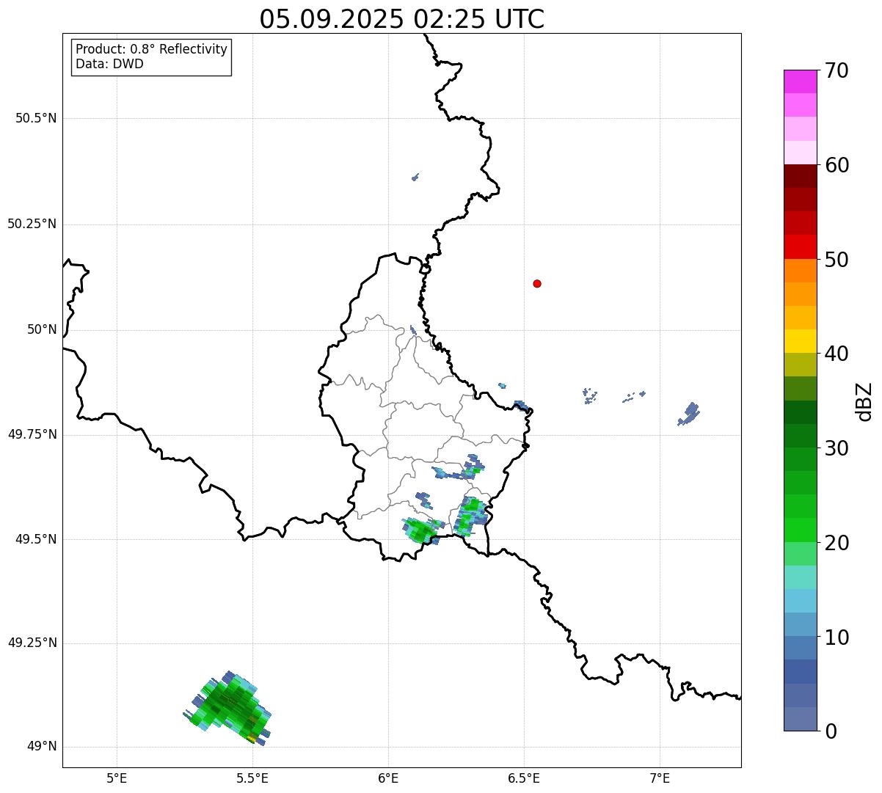Click the light blue swatch between 10 and 20 dBZ
Viewport: 882px width, 793px height.
pyautogui.click(x=801, y=601)
